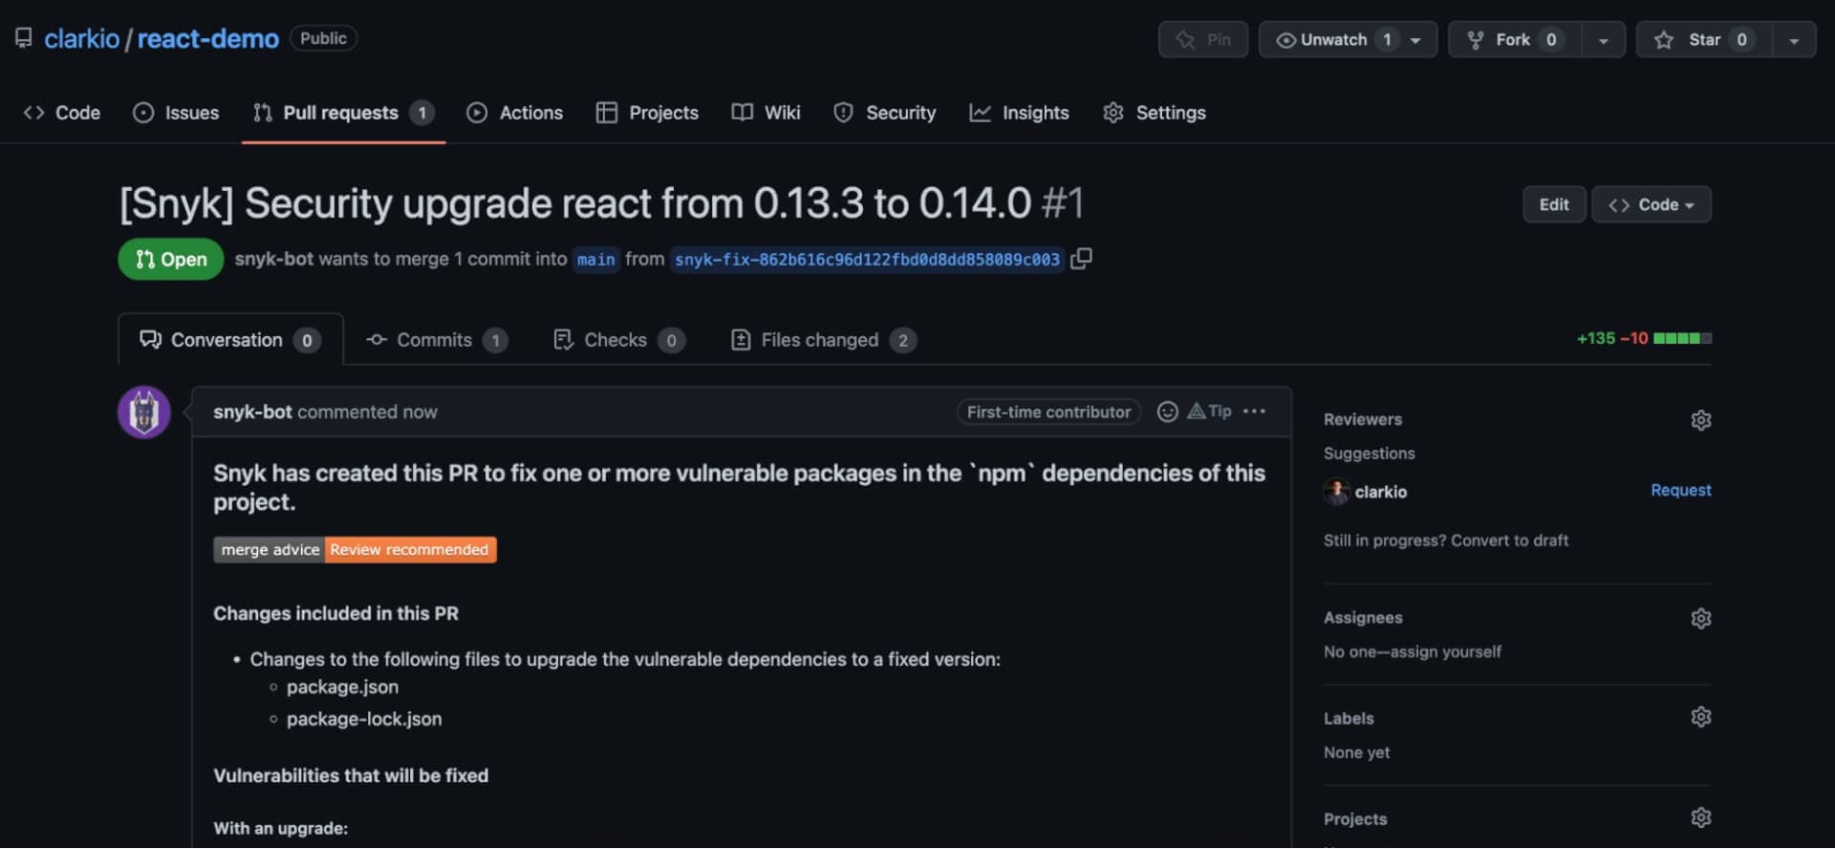1835x849 pixels.
Task: Open the Reviewers gear settings
Action: coord(1700,420)
